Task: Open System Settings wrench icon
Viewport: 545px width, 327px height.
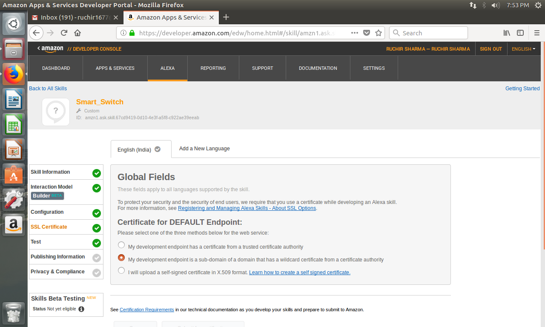Action: 14,200
